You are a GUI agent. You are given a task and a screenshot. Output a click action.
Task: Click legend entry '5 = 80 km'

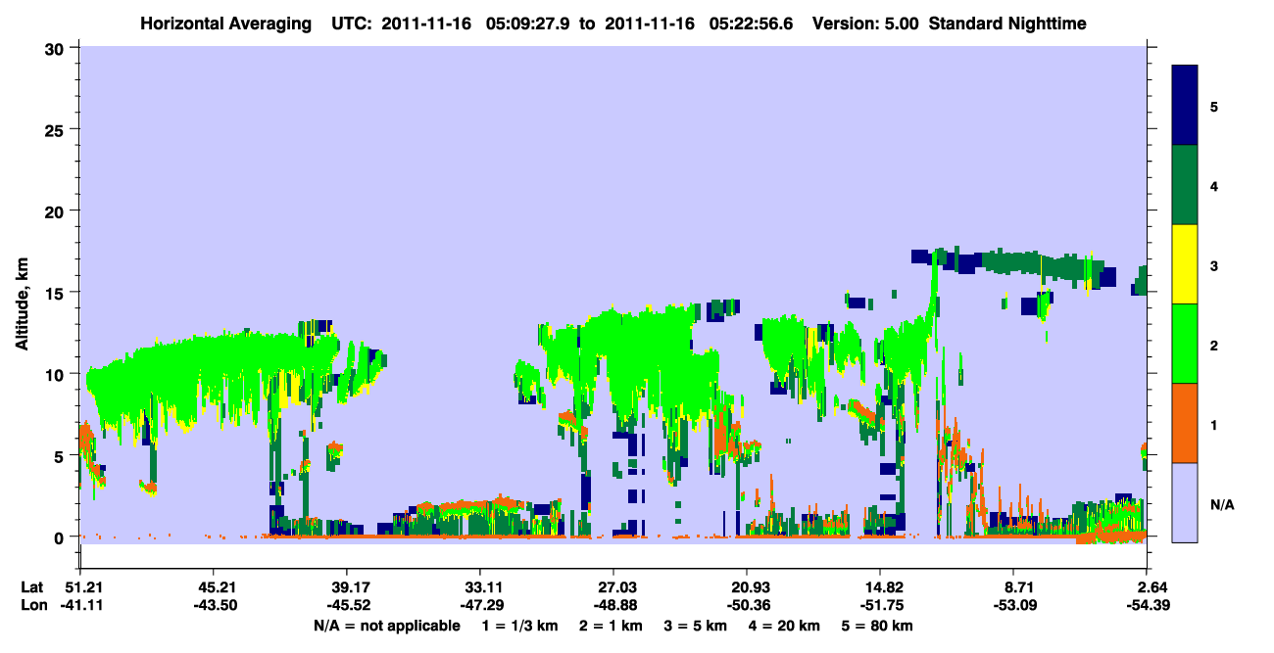click(x=879, y=626)
